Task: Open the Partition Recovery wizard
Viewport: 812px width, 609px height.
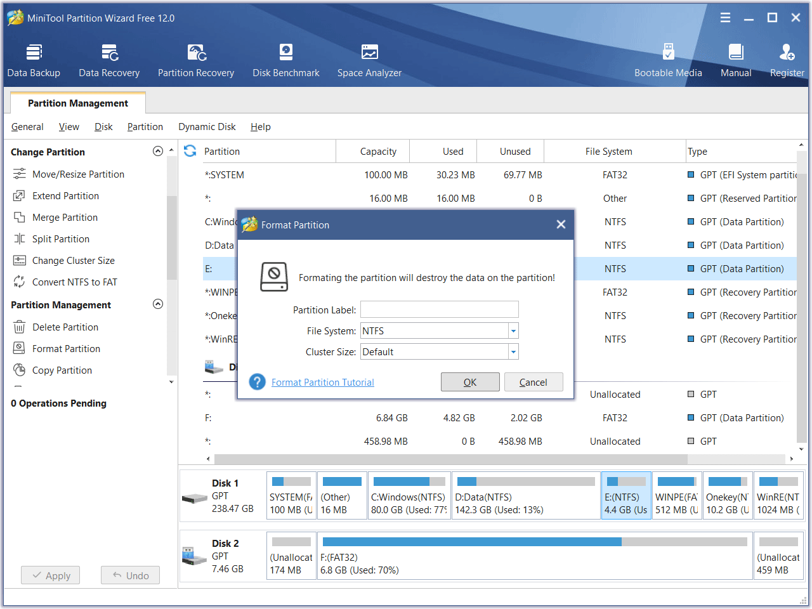Action: point(196,61)
